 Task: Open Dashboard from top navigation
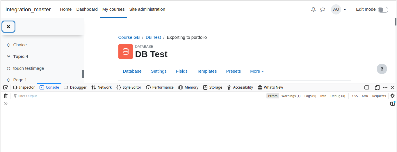[87, 9]
